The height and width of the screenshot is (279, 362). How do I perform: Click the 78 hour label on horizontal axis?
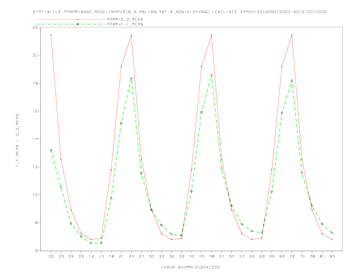coord(312,256)
